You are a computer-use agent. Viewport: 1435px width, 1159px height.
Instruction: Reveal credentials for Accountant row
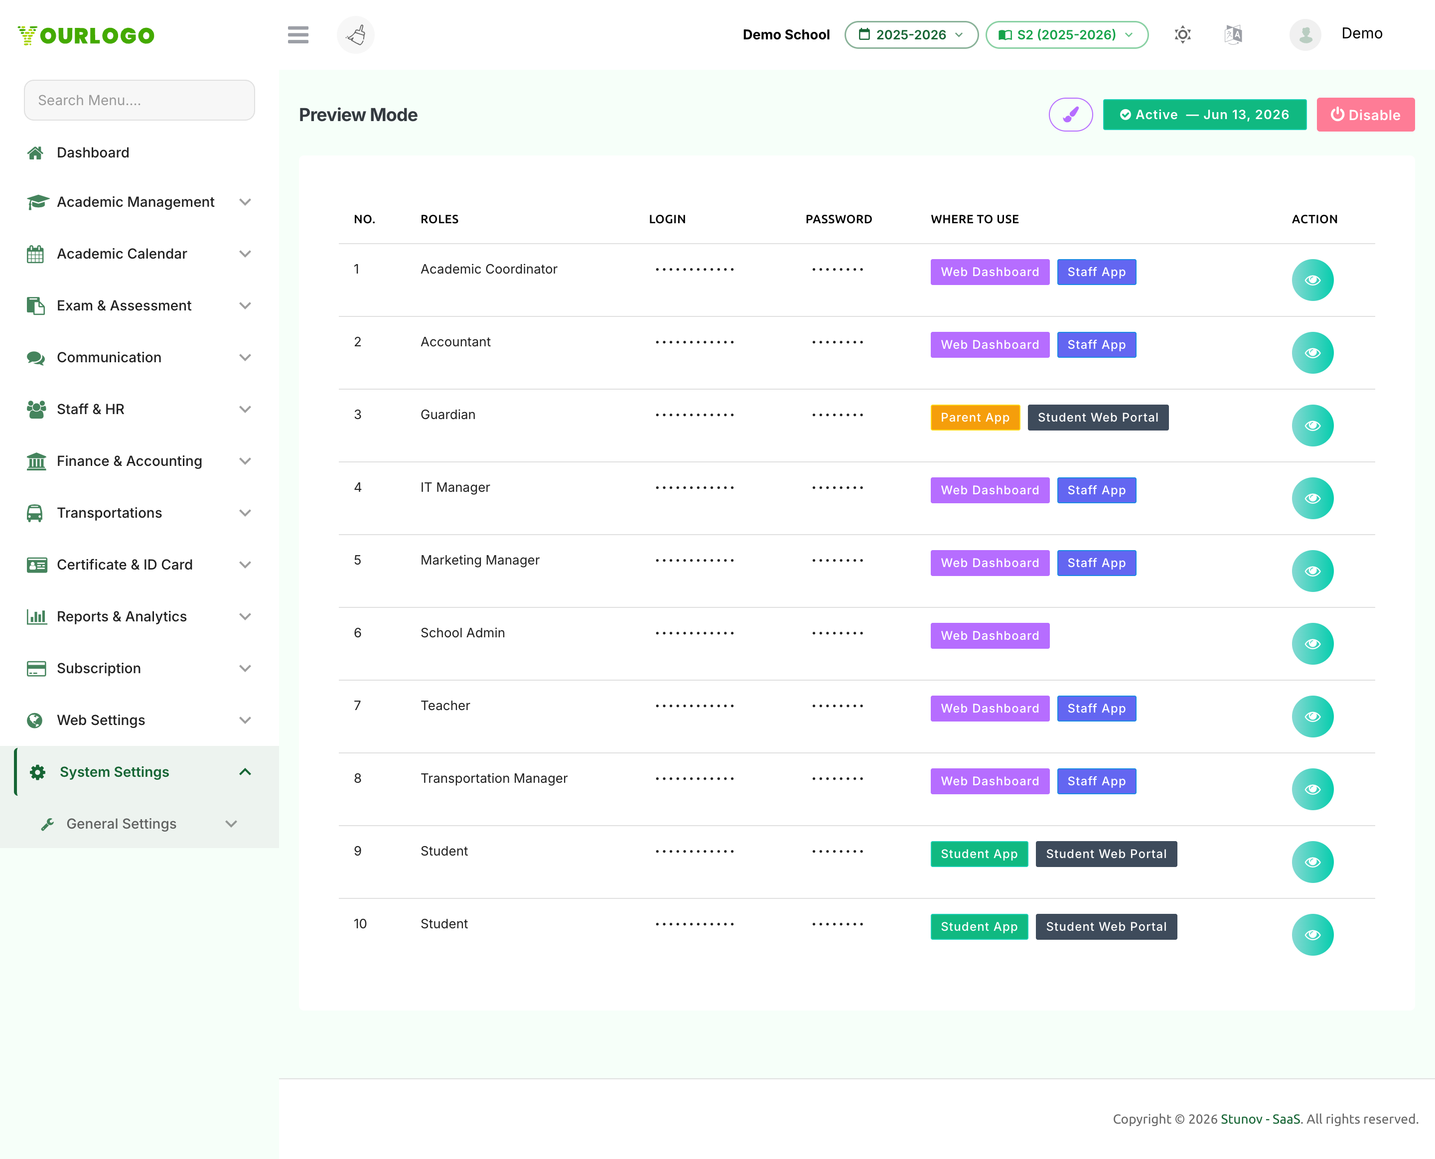[1312, 353]
